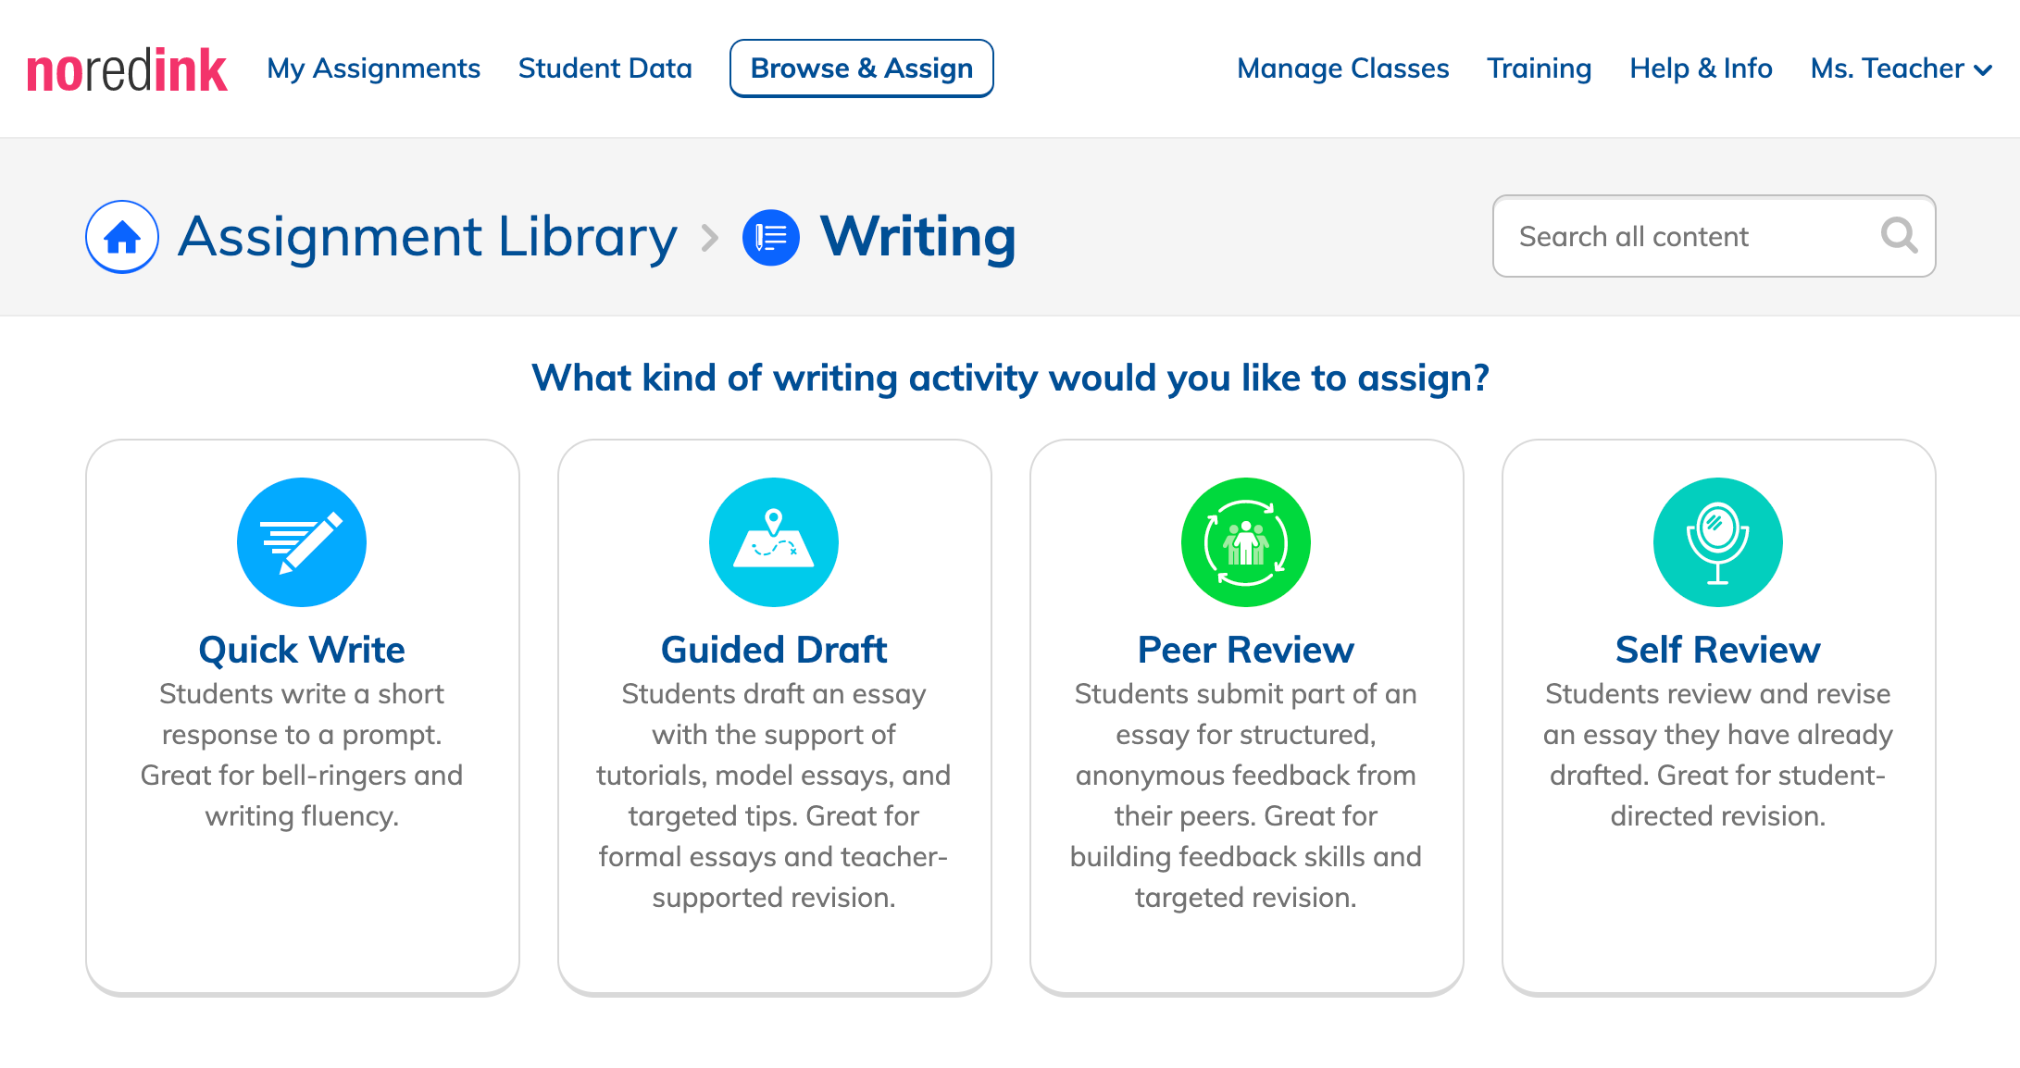Open the Browse & Assign tab
Screen dimensions: 2020x1068
(x=862, y=68)
